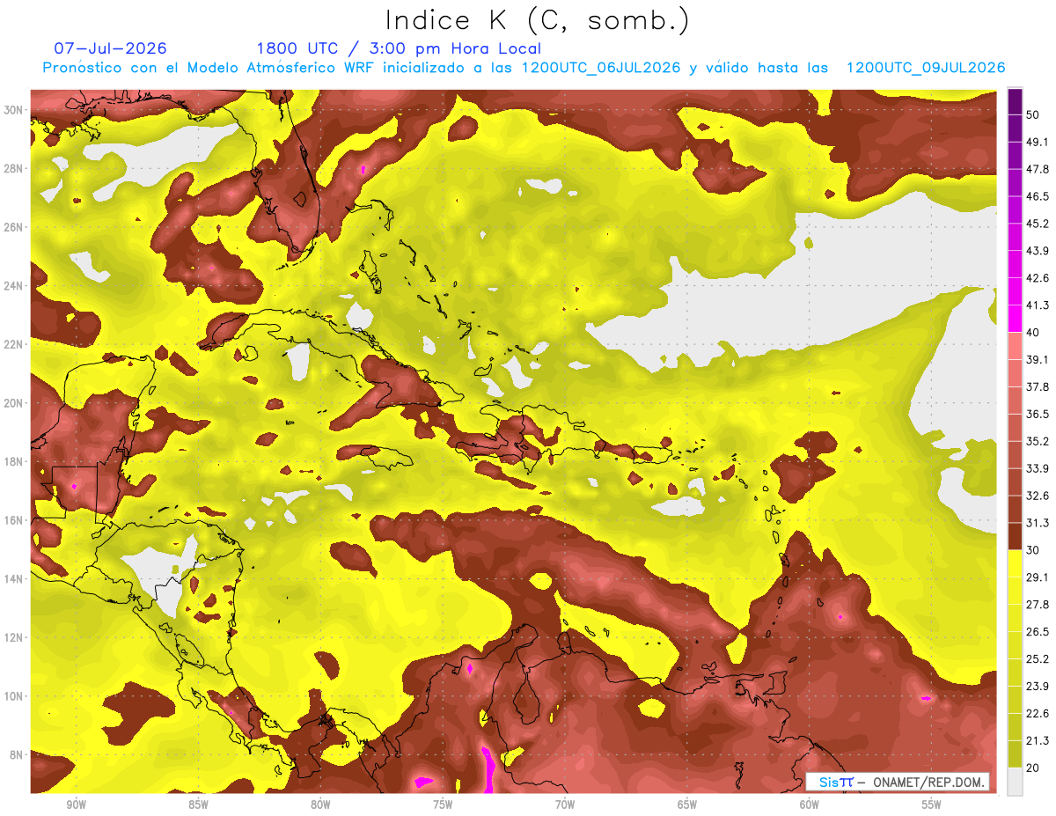Image resolution: width=1056 pixels, height=816 pixels.
Task: Click the olive legend swatch between 20 and 21.3
Action: [x=1015, y=754]
